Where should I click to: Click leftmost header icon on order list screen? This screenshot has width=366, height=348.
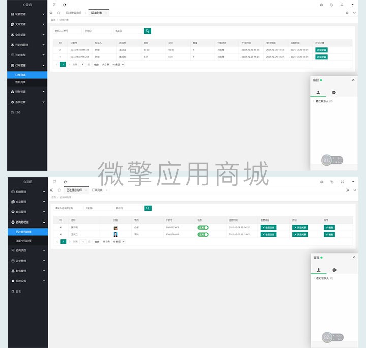click(321, 5)
